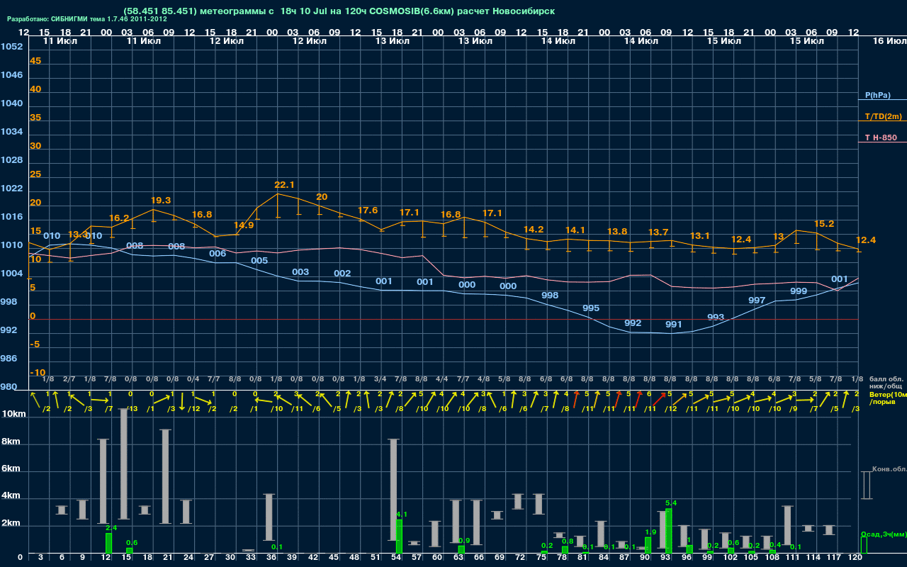The height and width of the screenshot is (567, 907).
Task: Click the Разработано: СИБНИГМИ credit line
Action: [87, 19]
